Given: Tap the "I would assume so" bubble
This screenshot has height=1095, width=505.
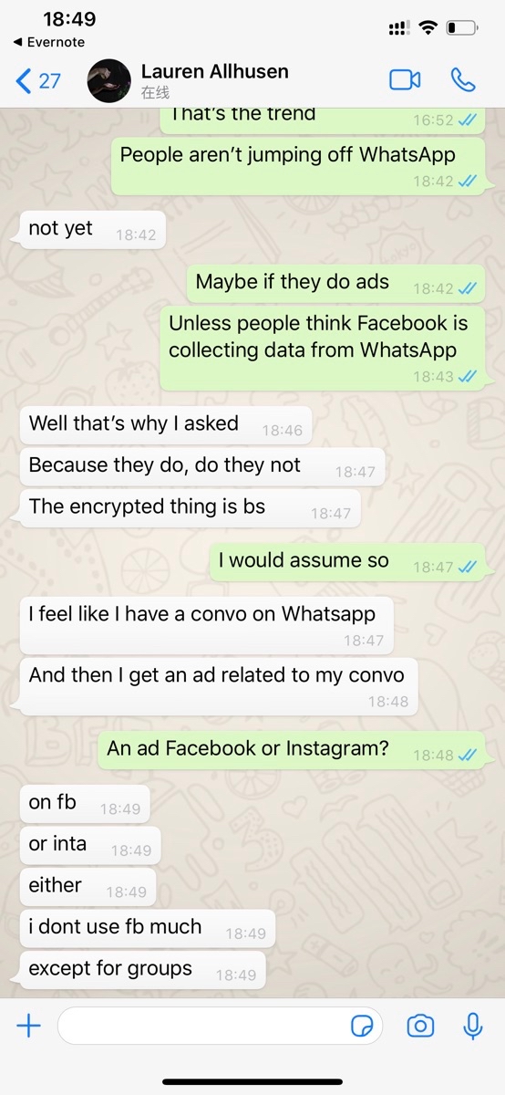Looking at the screenshot, I should coord(348,562).
